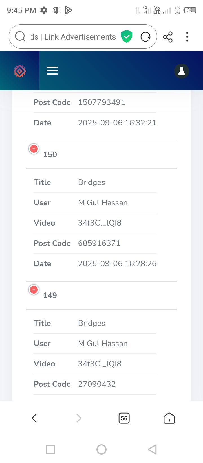Open the 56 tabs switcher
This screenshot has height=463, width=203.
pyautogui.click(x=124, y=418)
